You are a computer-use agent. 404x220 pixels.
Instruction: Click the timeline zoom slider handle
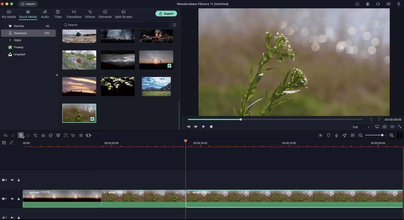[x=382, y=136]
